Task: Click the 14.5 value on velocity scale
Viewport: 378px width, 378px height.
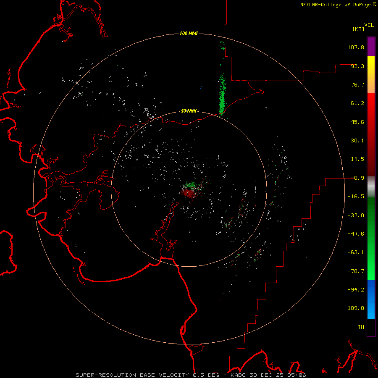Action: click(x=357, y=159)
